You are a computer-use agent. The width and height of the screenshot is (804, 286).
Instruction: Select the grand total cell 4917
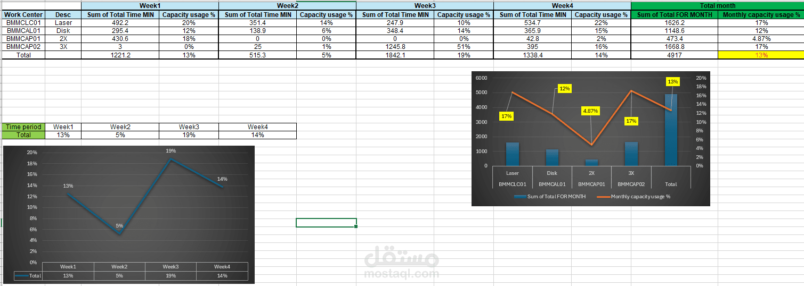[x=675, y=55]
